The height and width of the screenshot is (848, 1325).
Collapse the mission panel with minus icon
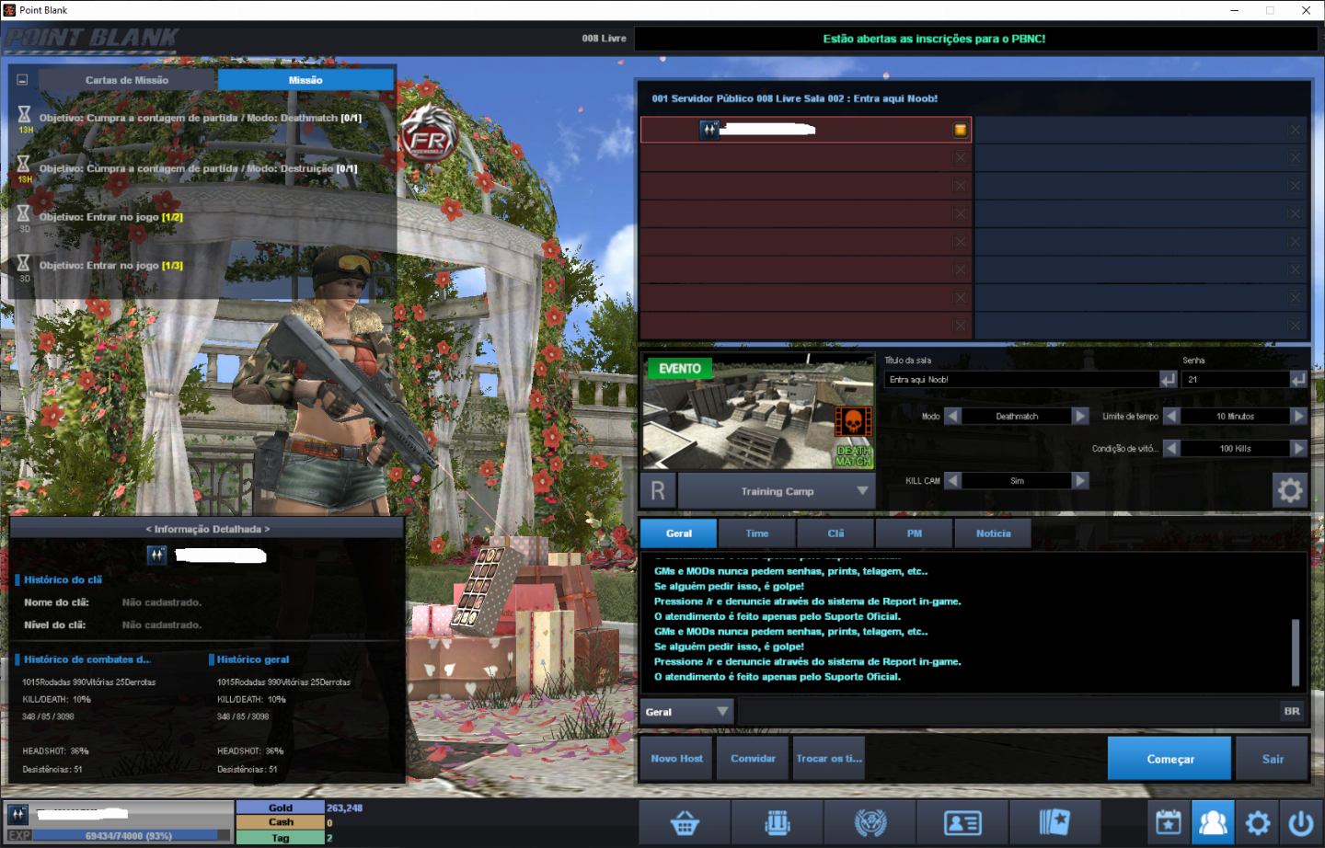pyautogui.click(x=22, y=80)
